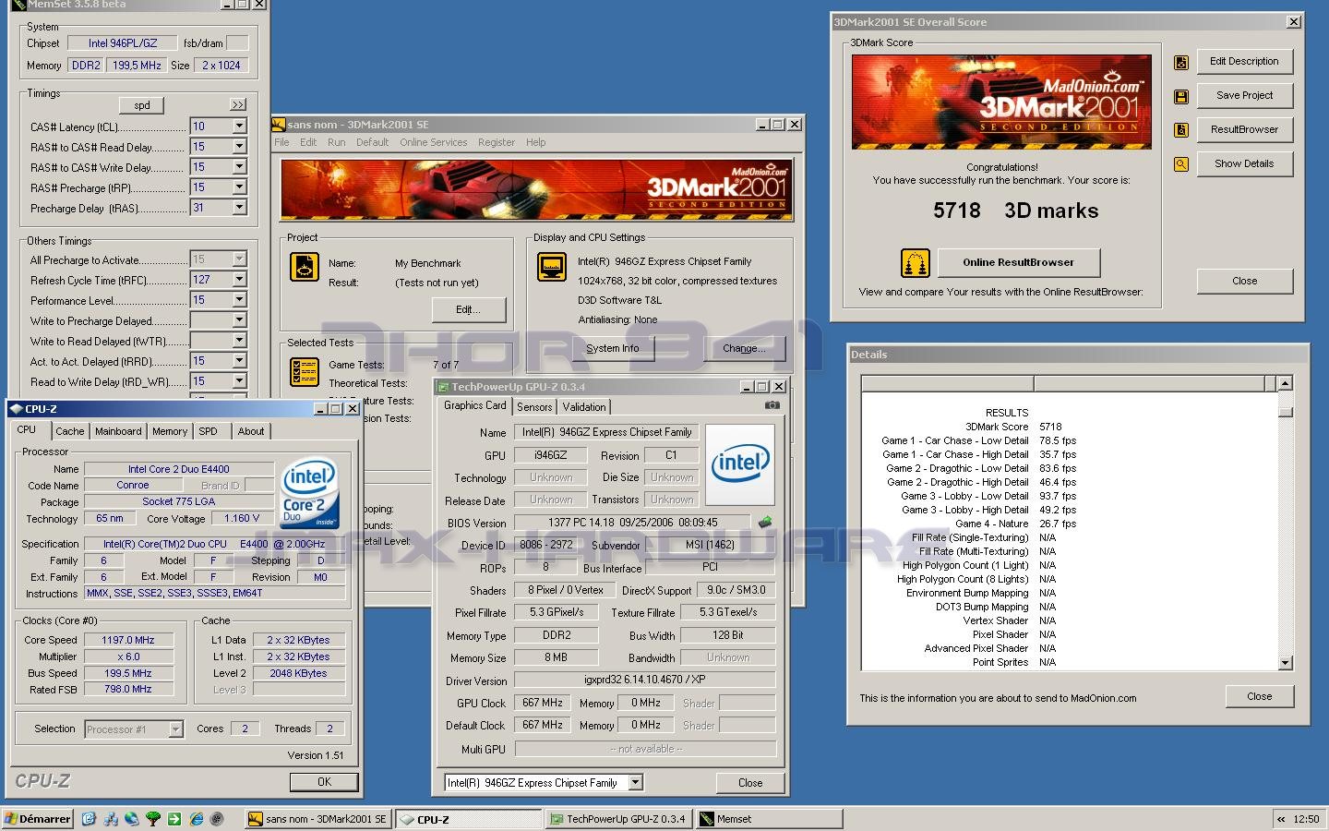Viewport: 1329px width, 831px height.
Task: Click the System Info button
Action: (x=612, y=349)
